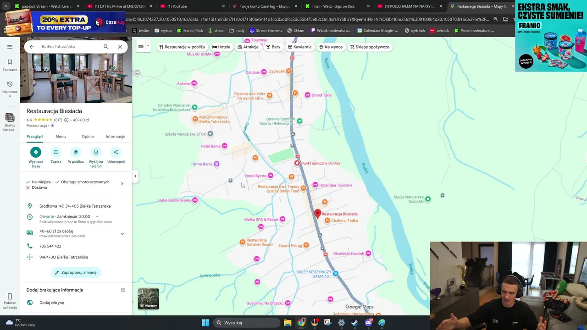
Task: Switch to the Opinie tab
Action: 88,137
